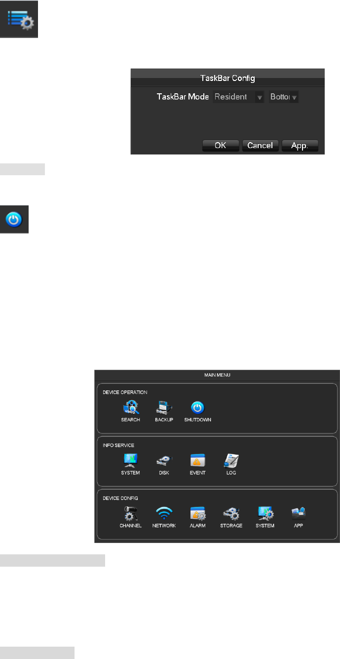The height and width of the screenshot is (659, 340).
Task: Click the DEVICE OPERATION section label
Action: (125, 392)
